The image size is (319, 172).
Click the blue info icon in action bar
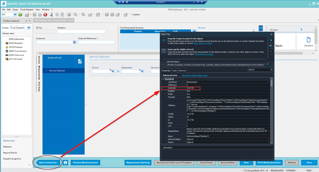pyautogui.click(x=65, y=162)
